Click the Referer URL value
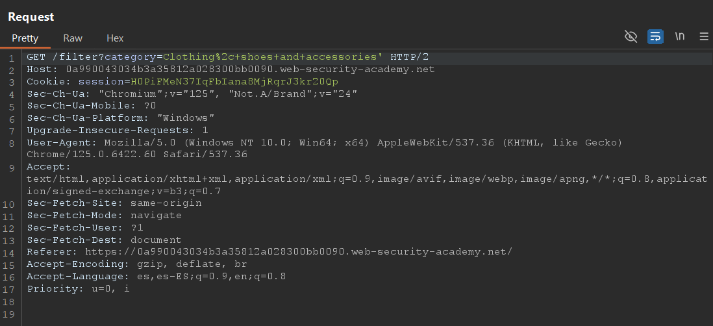Viewport: 713px width, 326px height. point(299,252)
